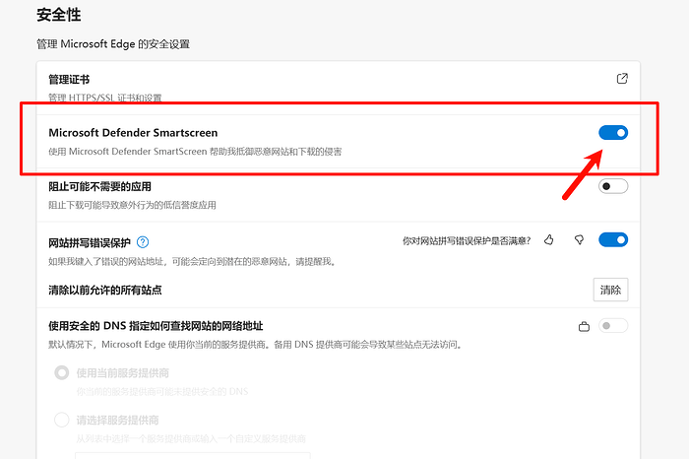689x459 pixels.
Task: Click the help icon next to 网站拼写错误保护
Action: (x=143, y=242)
